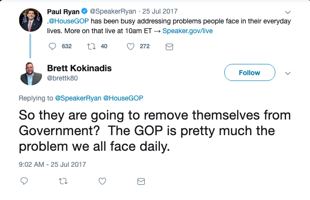Retweet Brett Kokinadis's reply
The width and height of the screenshot is (310, 200).
[63, 181]
